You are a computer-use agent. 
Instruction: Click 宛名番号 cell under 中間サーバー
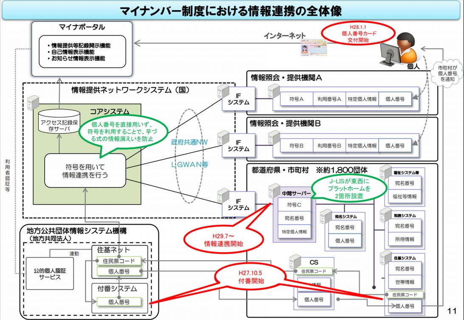[x=294, y=218]
